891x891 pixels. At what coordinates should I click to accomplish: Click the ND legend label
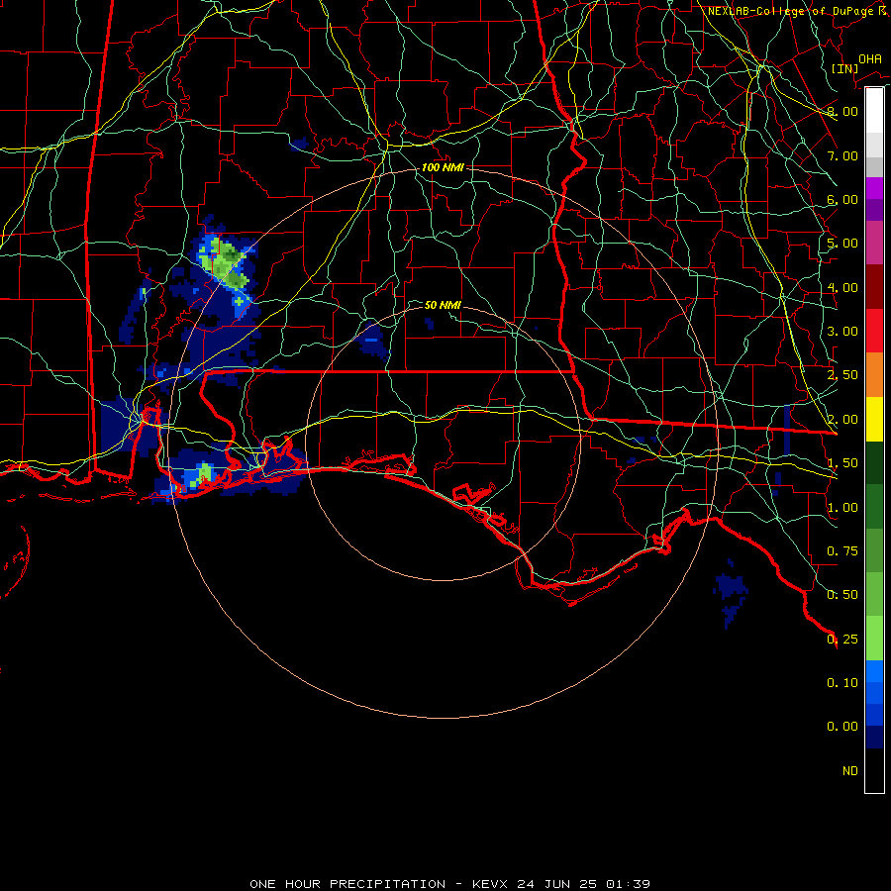coord(850,771)
